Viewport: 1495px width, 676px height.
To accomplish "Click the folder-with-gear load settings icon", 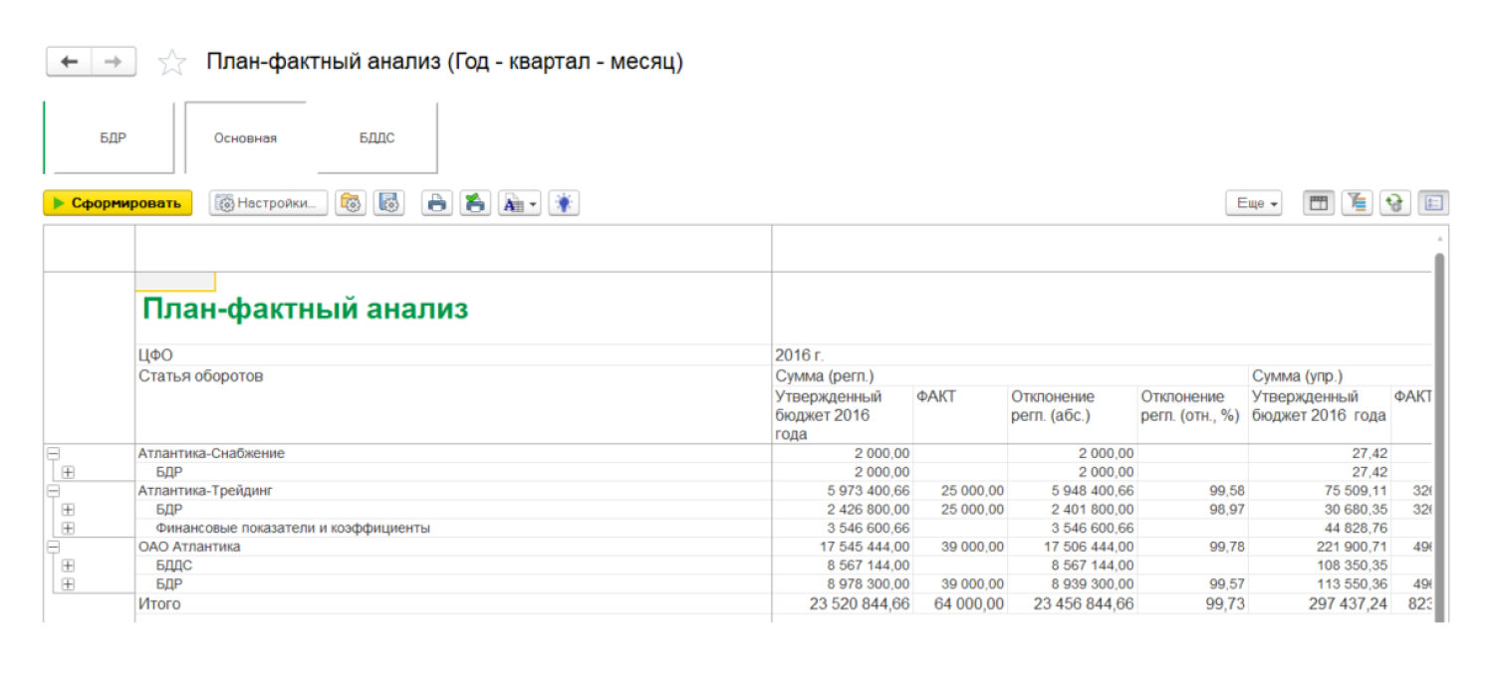I will click(351, 203).
